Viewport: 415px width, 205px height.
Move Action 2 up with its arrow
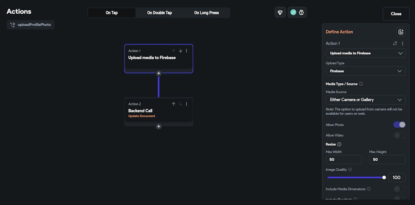click(173, 104)
